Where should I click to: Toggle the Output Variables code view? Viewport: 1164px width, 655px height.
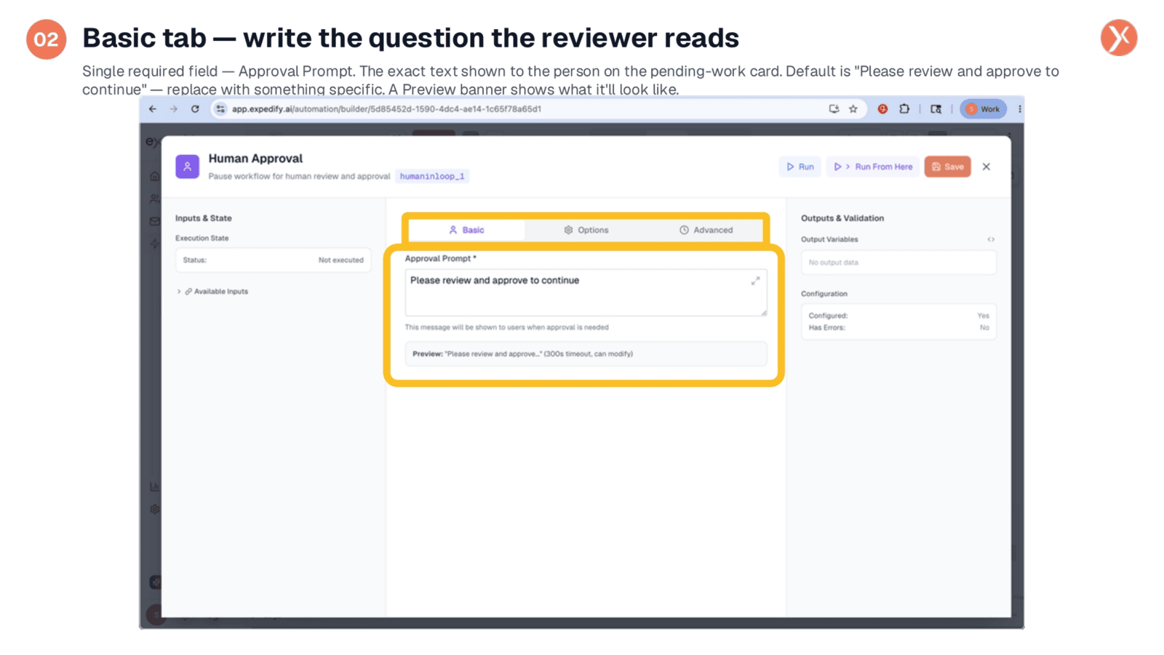point(991,239)
